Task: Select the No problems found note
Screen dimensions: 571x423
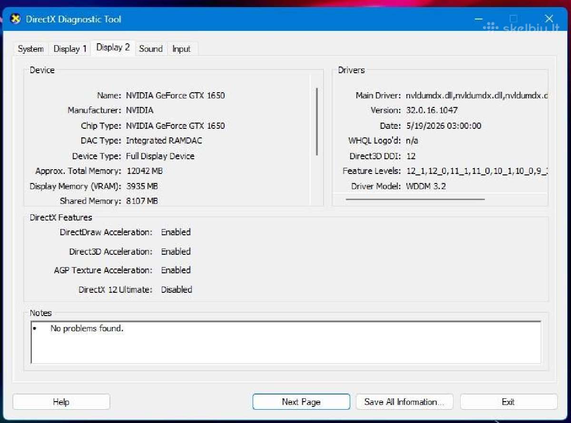Action: point(87,328)
